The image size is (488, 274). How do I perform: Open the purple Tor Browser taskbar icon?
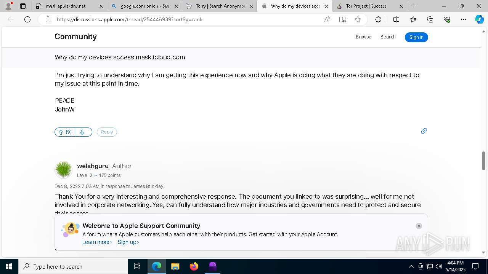pos(213,266)
